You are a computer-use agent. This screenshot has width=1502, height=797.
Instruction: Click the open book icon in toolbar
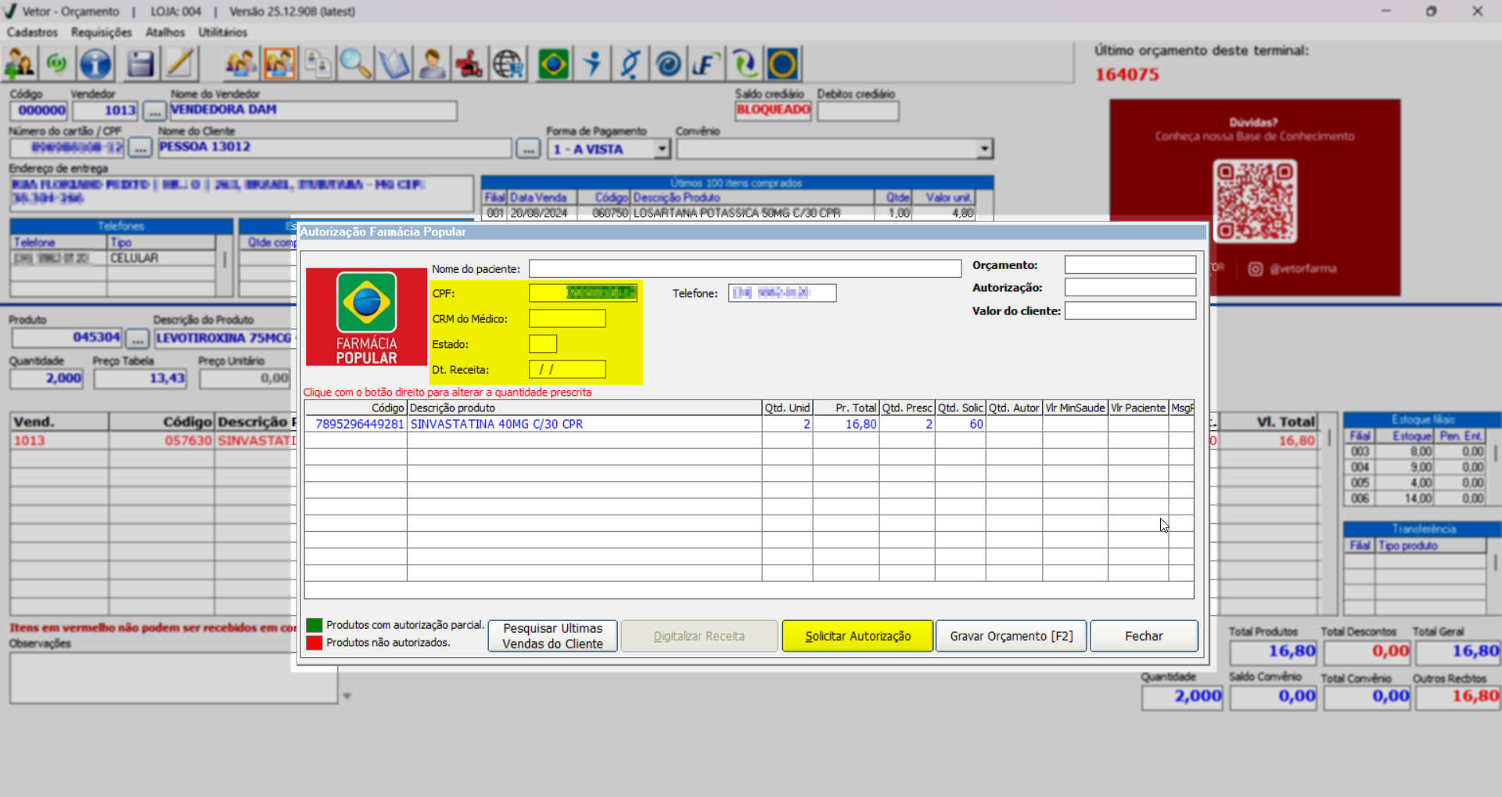pyautogui.click(x=393, y=64)
